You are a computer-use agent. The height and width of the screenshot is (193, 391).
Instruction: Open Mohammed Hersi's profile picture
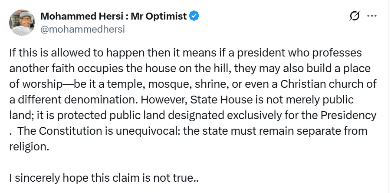point(22,23)
